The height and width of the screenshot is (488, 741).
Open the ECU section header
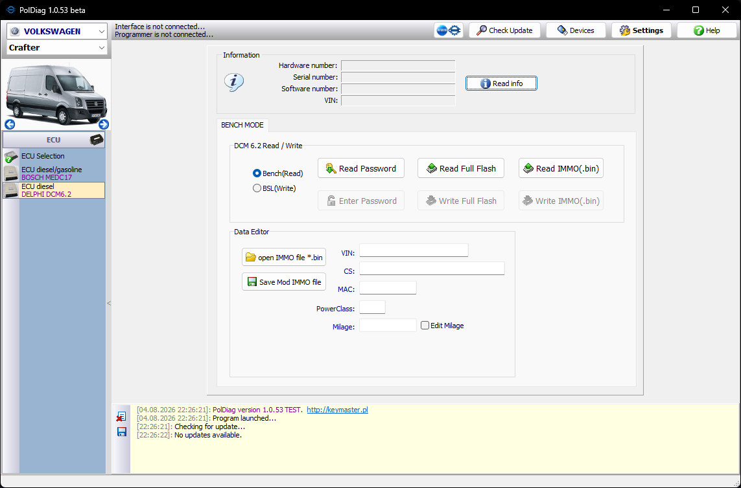pos(53,140)
